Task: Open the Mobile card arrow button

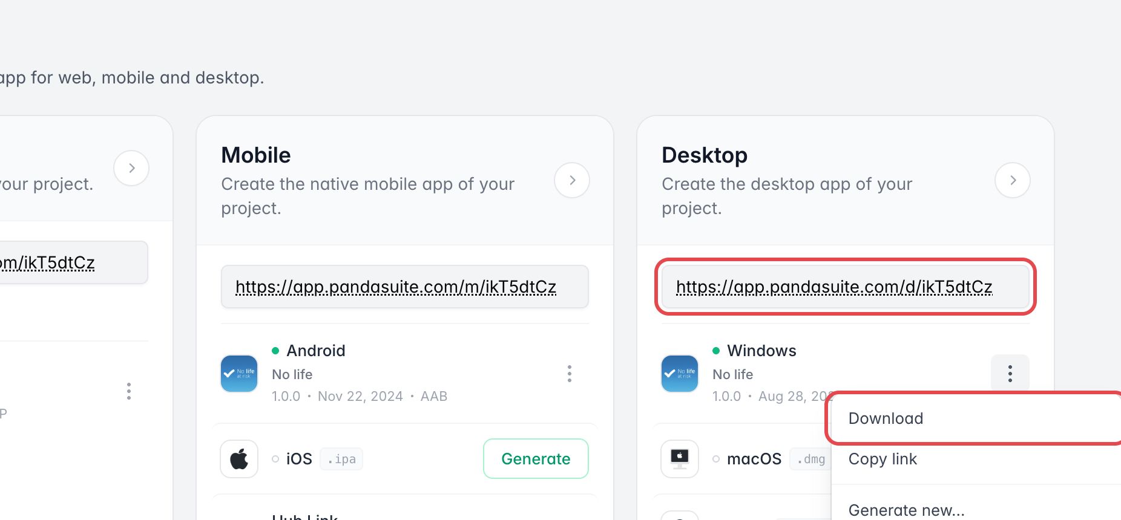Action: (x=572, y=180)
